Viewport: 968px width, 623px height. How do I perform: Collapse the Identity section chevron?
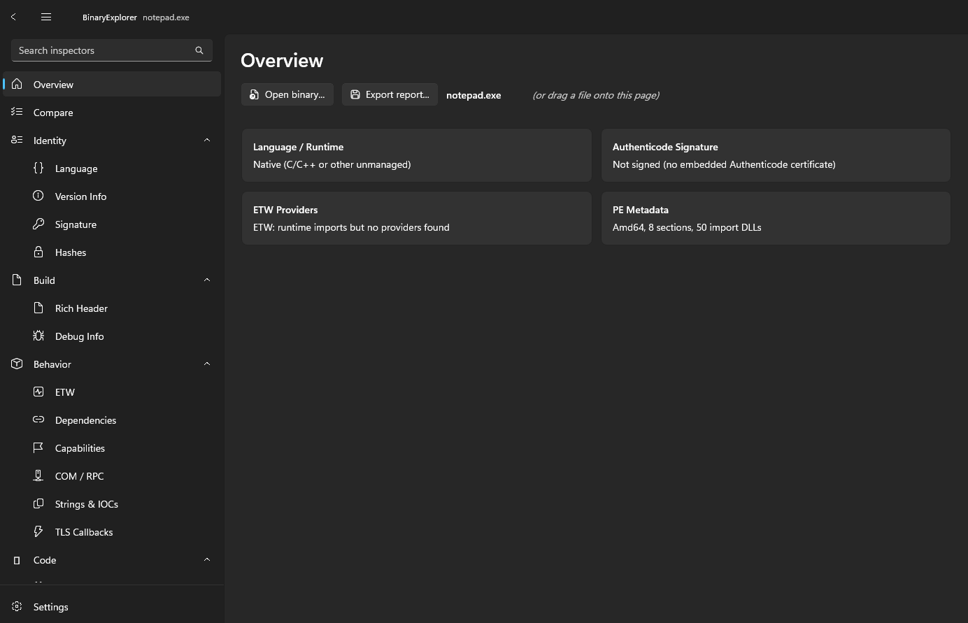click(x=207, y=140)
